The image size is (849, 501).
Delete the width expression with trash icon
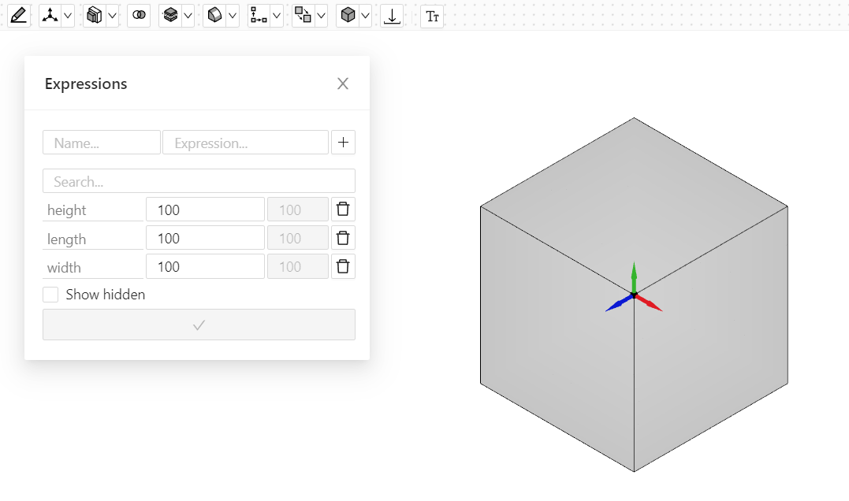[x=343, y=266]
